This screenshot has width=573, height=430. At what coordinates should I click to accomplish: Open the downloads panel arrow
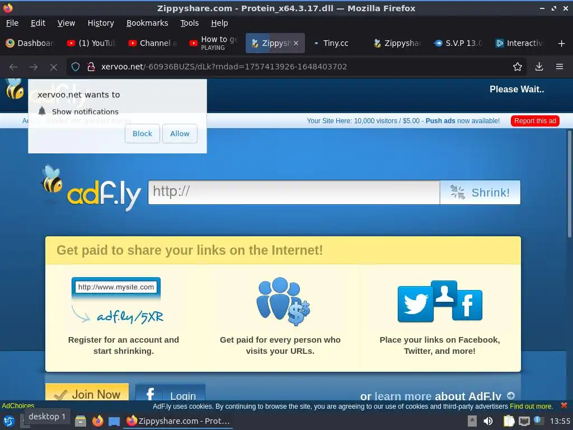coord(539,67)
